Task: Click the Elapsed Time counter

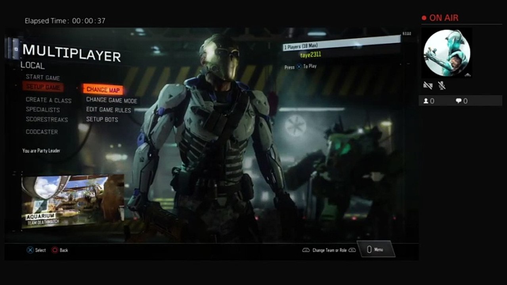Action: tap(65, 21)
